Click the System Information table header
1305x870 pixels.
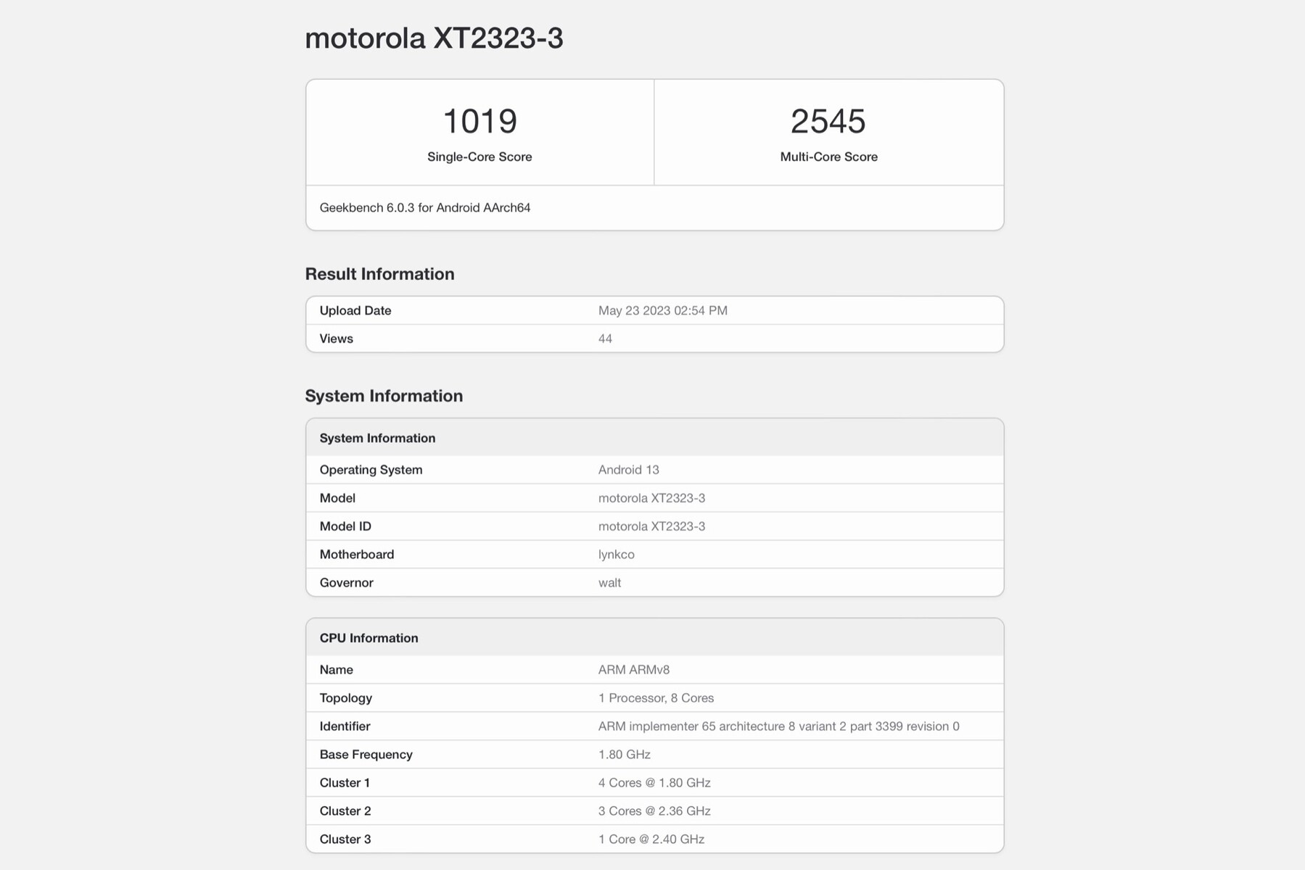tap(377, 438)
